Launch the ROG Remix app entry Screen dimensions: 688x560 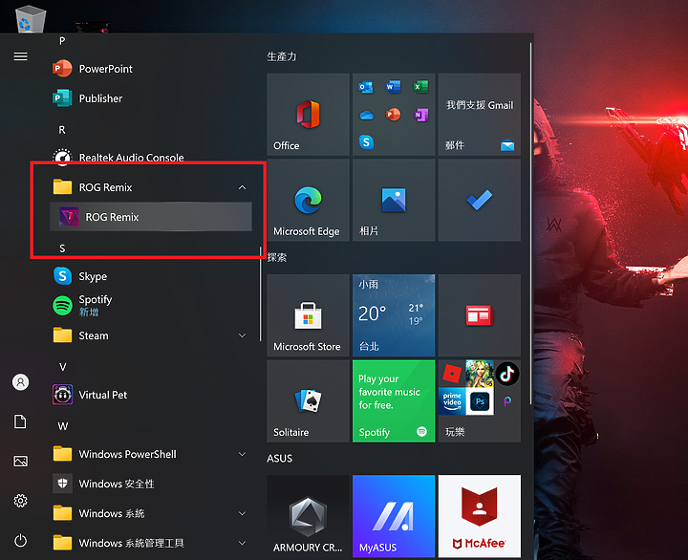coord(151,217)
